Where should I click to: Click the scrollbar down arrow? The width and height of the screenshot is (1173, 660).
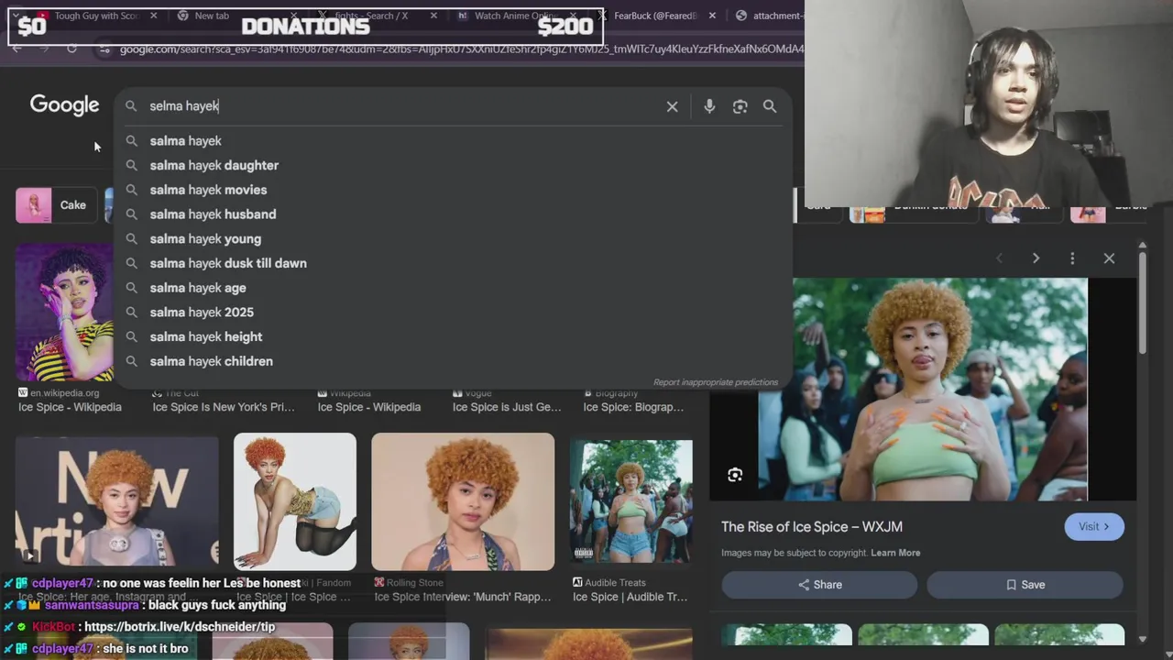[1142, 639]
